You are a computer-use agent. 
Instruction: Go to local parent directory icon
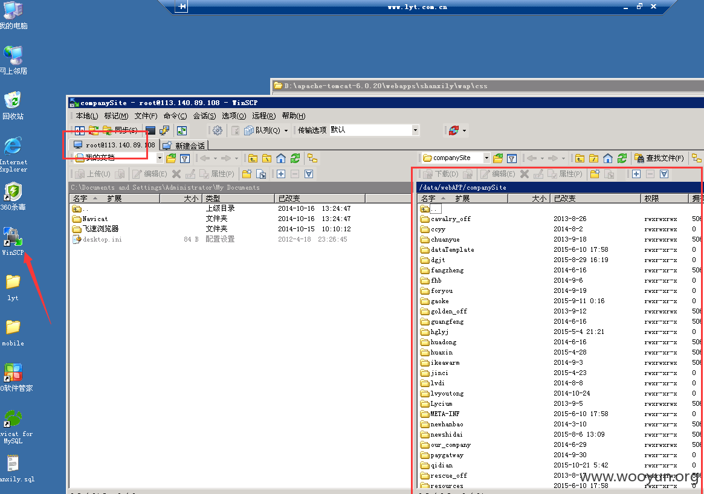[x=253, y=158]
